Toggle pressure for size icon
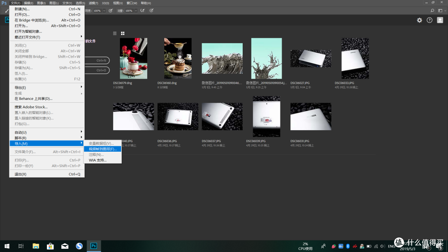 [x=151, y=10]
